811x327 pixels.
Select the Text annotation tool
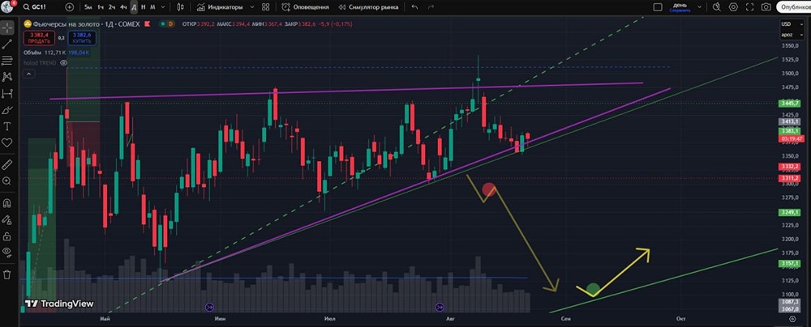tap(7, 126)
